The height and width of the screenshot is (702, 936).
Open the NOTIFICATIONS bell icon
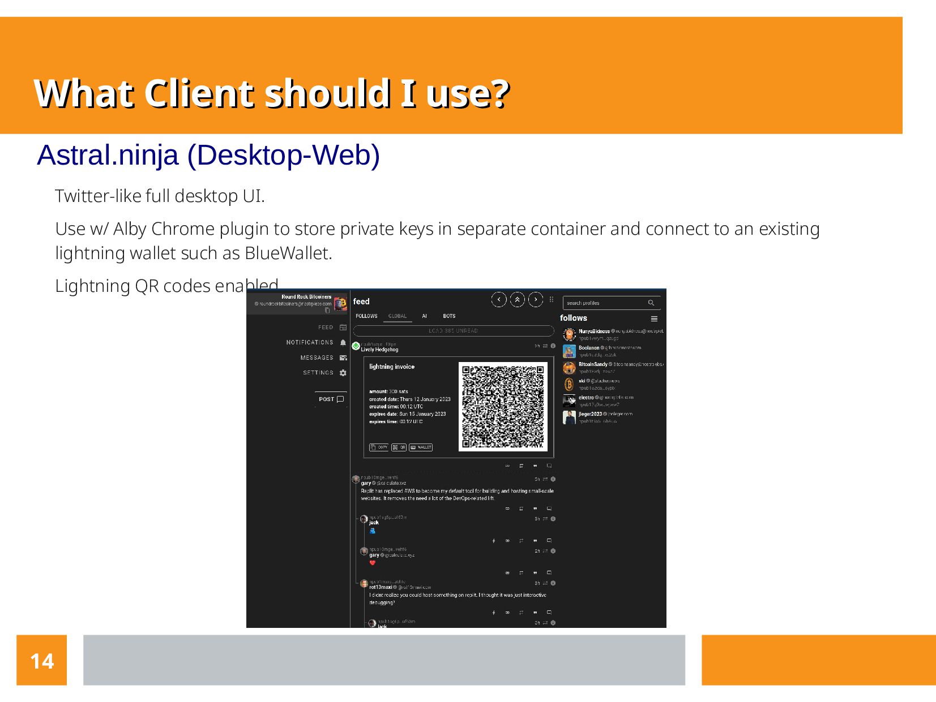point(343,343)
